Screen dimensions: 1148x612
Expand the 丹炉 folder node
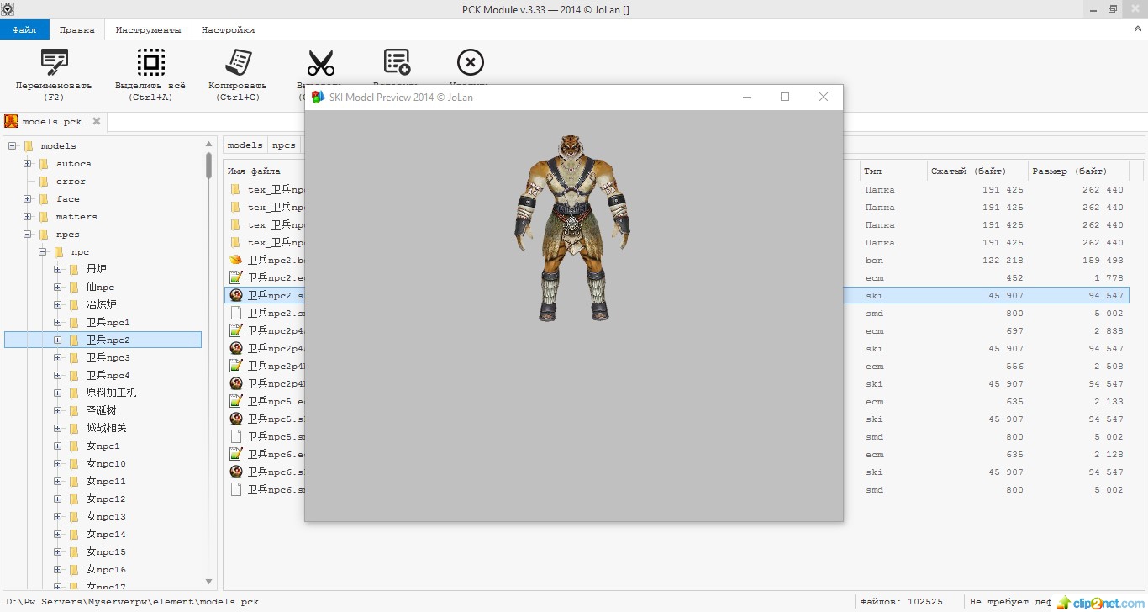tap(58, 270)
